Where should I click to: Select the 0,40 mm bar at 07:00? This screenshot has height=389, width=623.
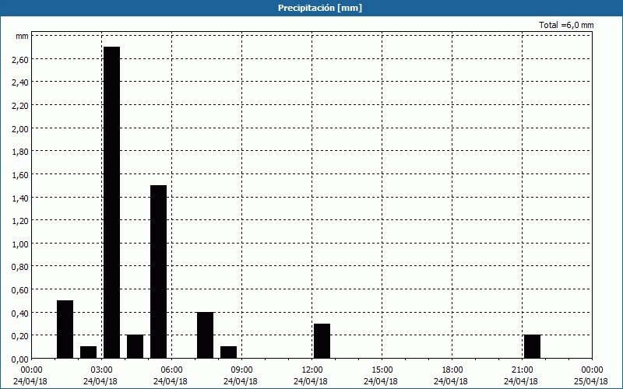tap(205, 335)
